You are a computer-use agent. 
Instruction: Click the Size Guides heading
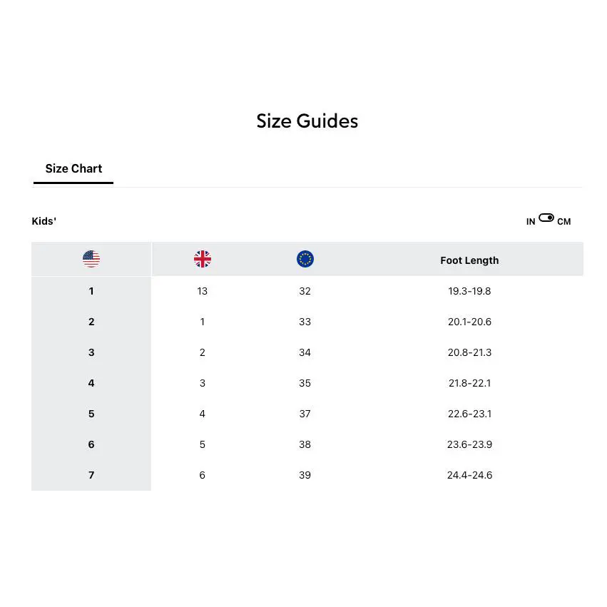[307, 121]
